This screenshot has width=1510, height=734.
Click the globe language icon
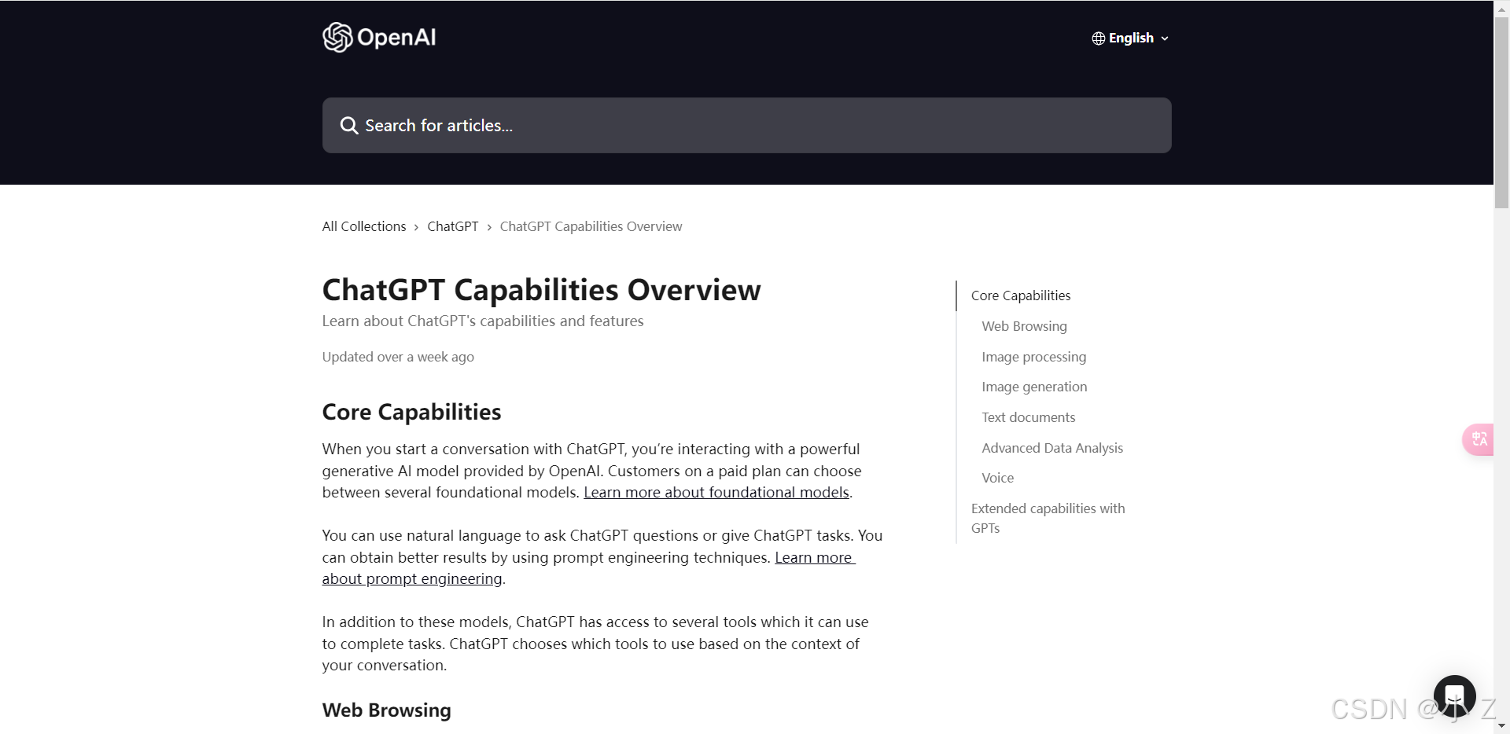(1099, 39)
